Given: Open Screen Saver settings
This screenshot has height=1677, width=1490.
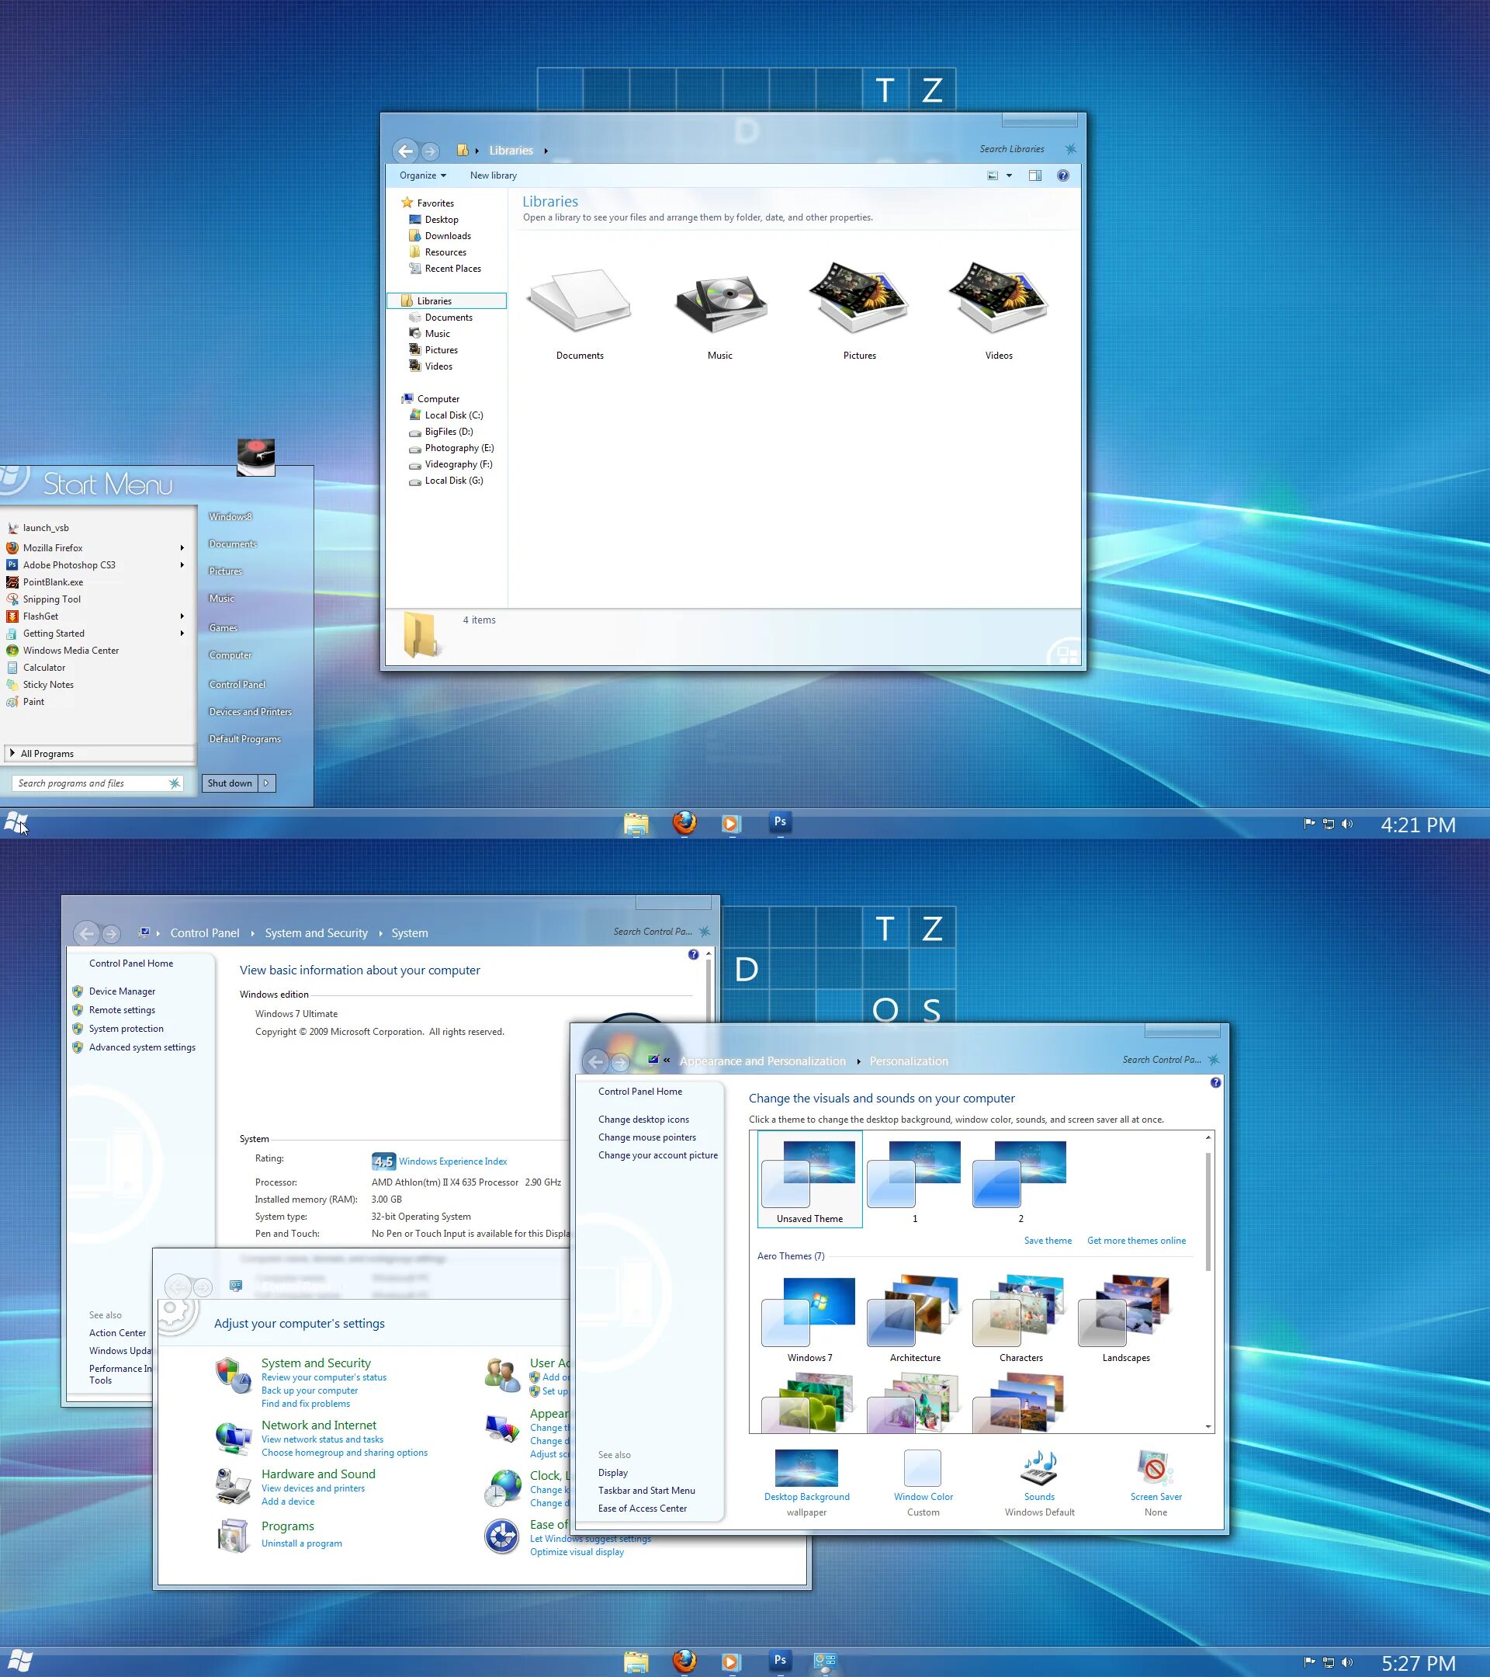Looking at the screenshot, I should [1156, 1473].
